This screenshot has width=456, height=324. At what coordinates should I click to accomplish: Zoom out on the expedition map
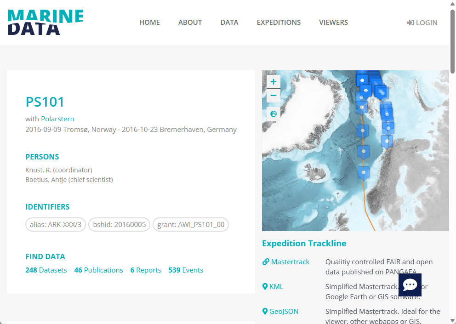[x=274, y=96]
